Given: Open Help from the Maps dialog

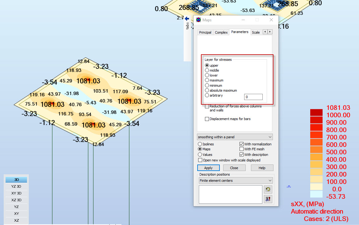Looking at the screenshot, I should point(262,168).
